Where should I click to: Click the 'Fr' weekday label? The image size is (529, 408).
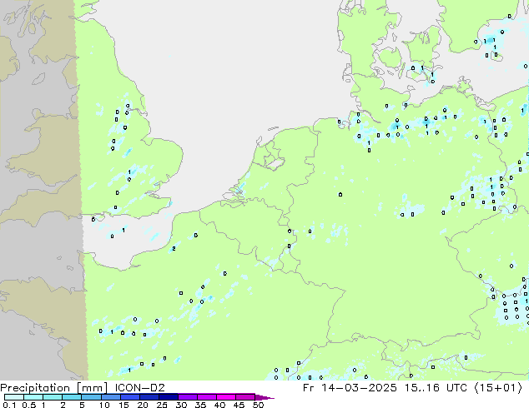(308, 387)
